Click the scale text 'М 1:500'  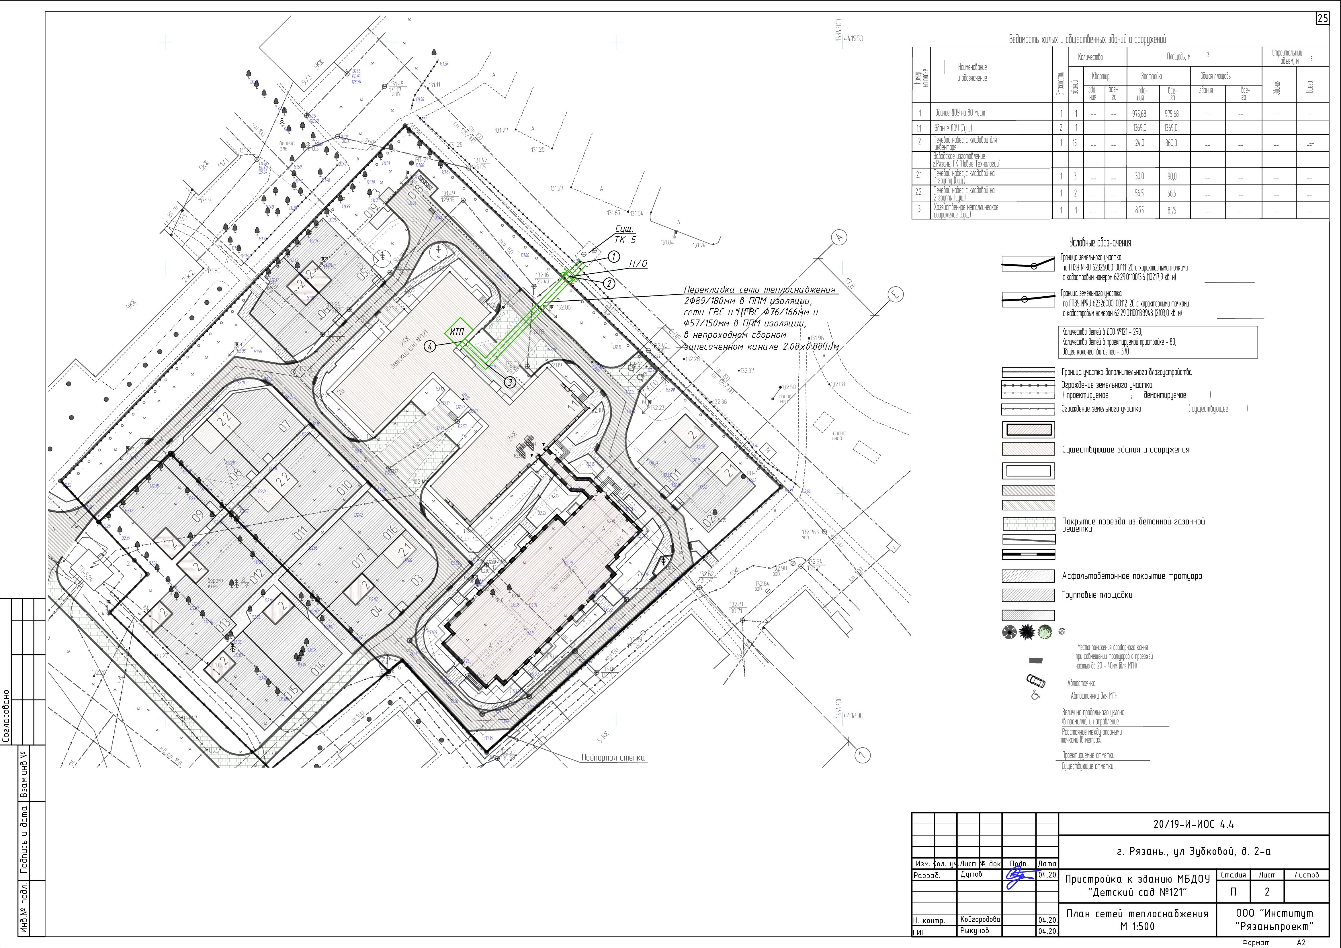[1137, 926]
